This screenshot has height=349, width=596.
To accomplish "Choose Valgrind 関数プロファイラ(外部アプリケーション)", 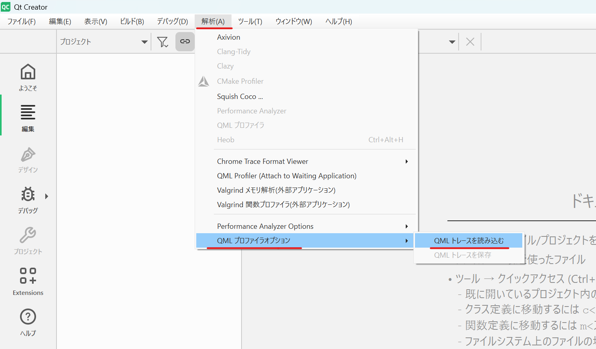I will point(306,205).
